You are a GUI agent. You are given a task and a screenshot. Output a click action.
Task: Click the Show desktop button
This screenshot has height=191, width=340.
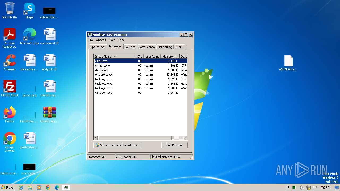click(337, 188)
